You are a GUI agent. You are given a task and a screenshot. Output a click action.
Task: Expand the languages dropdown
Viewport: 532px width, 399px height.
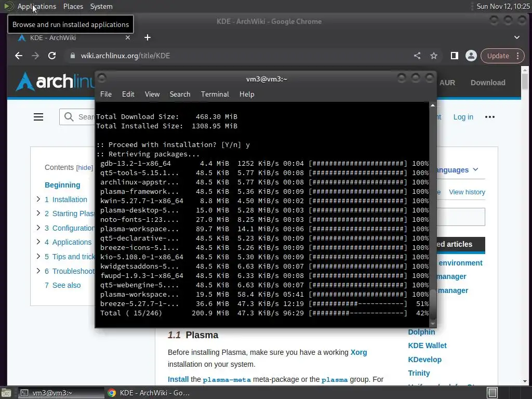coord(457,170)
